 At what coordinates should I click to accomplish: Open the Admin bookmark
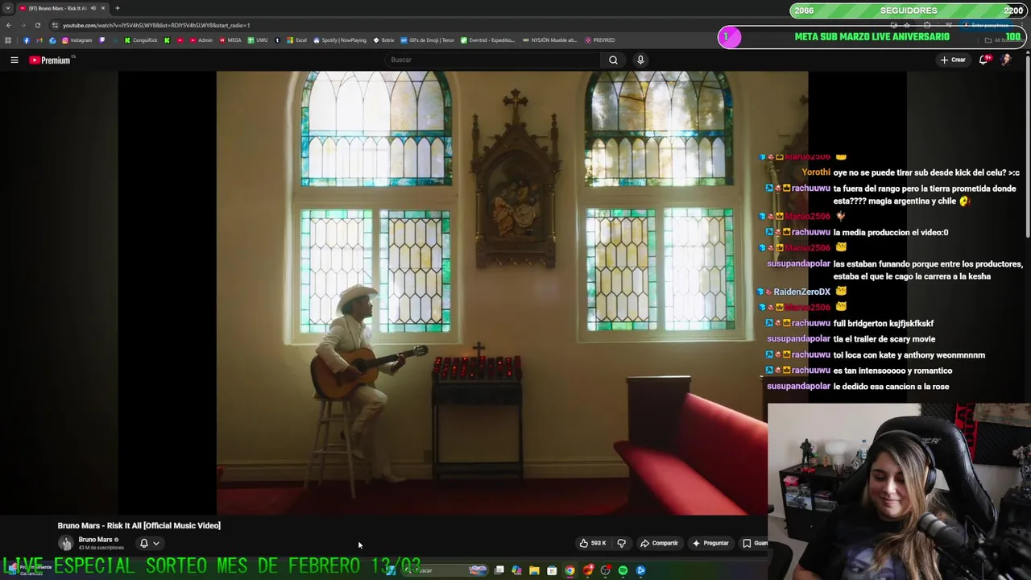pyautogui.click(x=201, y=40)
